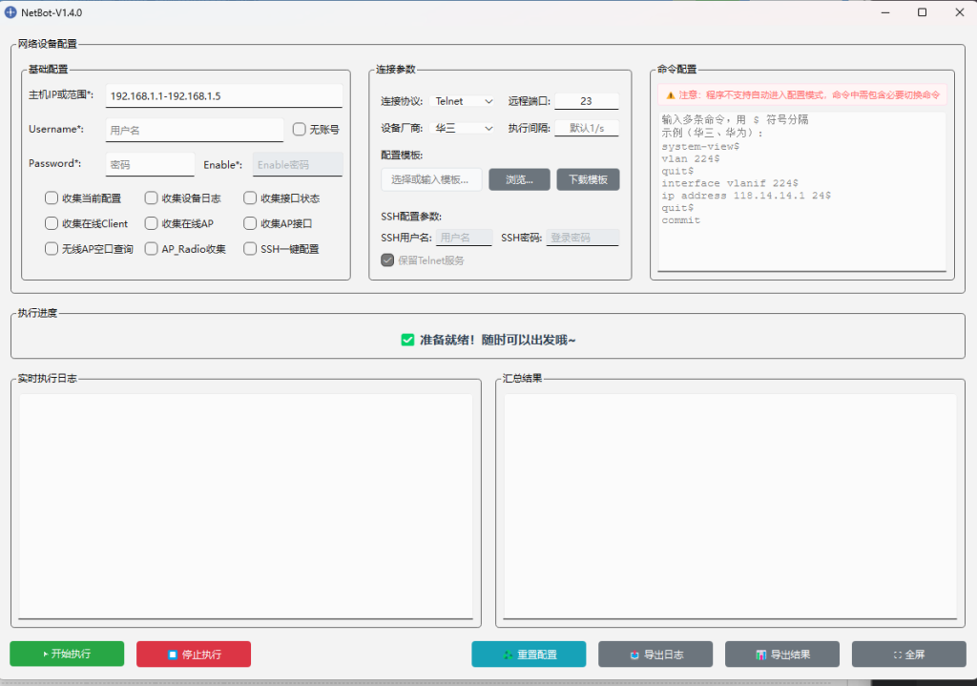Screen dimensions: 977x686
Task: Click the NetBot logo in title bar
Action: click(x=11, y=12)
